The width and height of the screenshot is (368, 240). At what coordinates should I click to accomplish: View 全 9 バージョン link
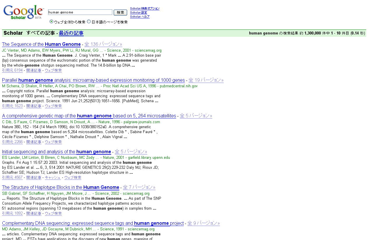pyautogui.click(x=204, y=223)
